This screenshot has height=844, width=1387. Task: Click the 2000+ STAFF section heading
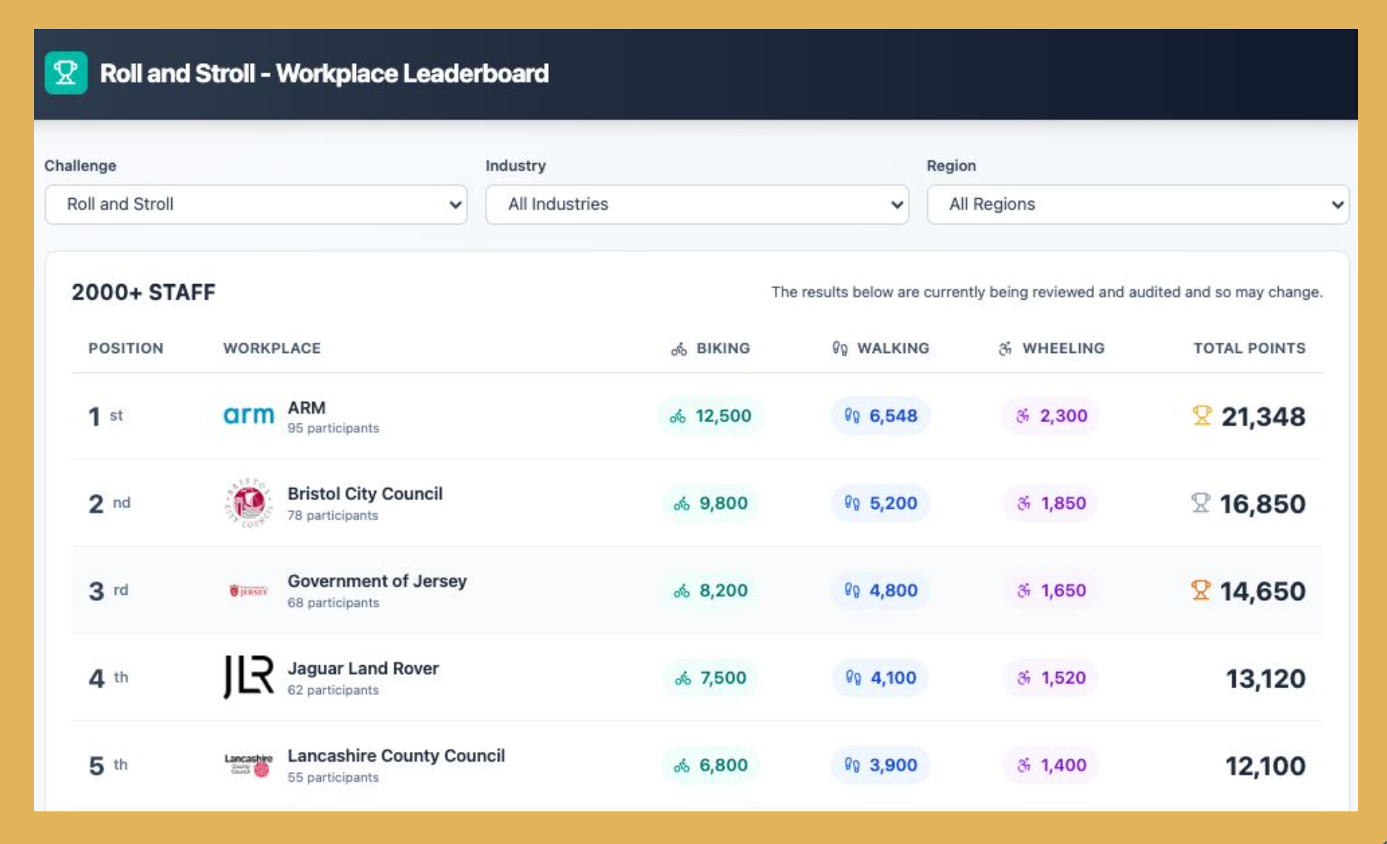[142, 292]
